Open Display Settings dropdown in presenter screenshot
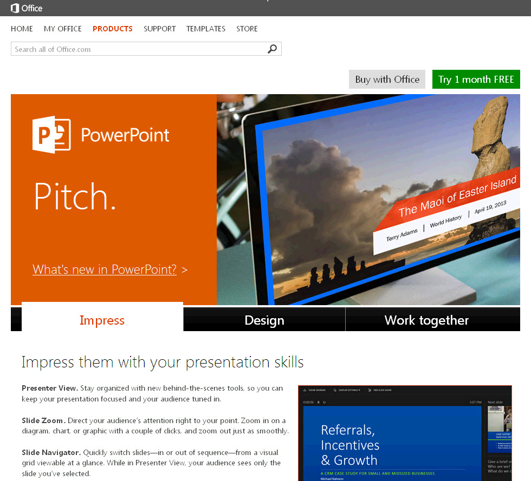The image size is (531, 481). (x=347, y=390)
